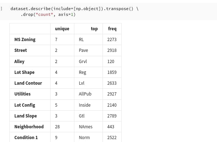Viewport: 217px width, 142px height.
Task: Click the code cell with dataset.describe
Action: coord(108,12)
